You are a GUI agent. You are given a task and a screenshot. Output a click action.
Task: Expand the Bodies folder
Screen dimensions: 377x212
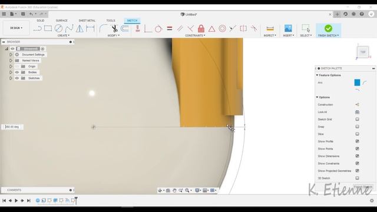[x=11, y=72]
